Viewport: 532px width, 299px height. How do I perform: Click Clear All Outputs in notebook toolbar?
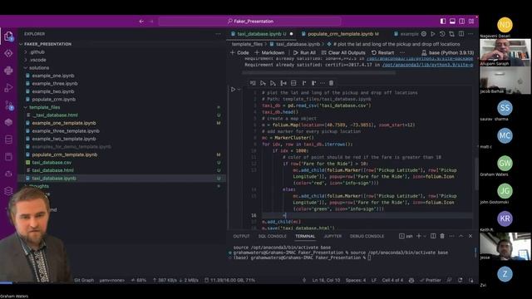(x=343, y=52)
